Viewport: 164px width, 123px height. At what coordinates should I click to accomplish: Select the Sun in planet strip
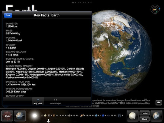[x=35, y=115]
